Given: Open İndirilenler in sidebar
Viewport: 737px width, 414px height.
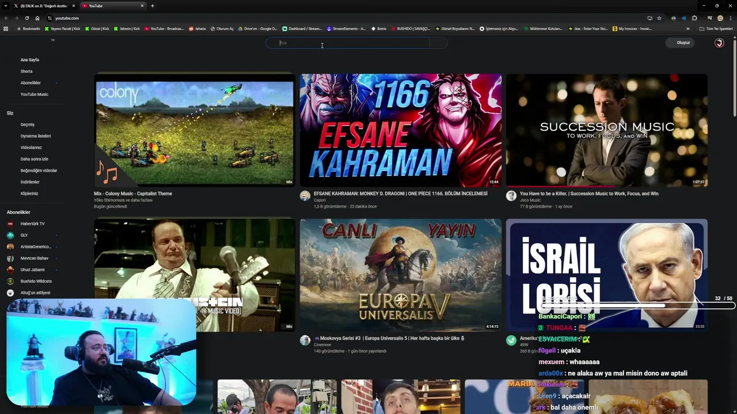Looking at the screenshot, I should [x=30, y=182].
